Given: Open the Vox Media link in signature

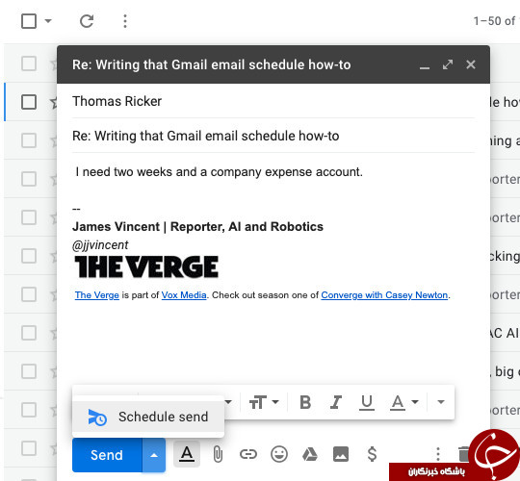Looking at the screenshot, I should pos(184,295).
